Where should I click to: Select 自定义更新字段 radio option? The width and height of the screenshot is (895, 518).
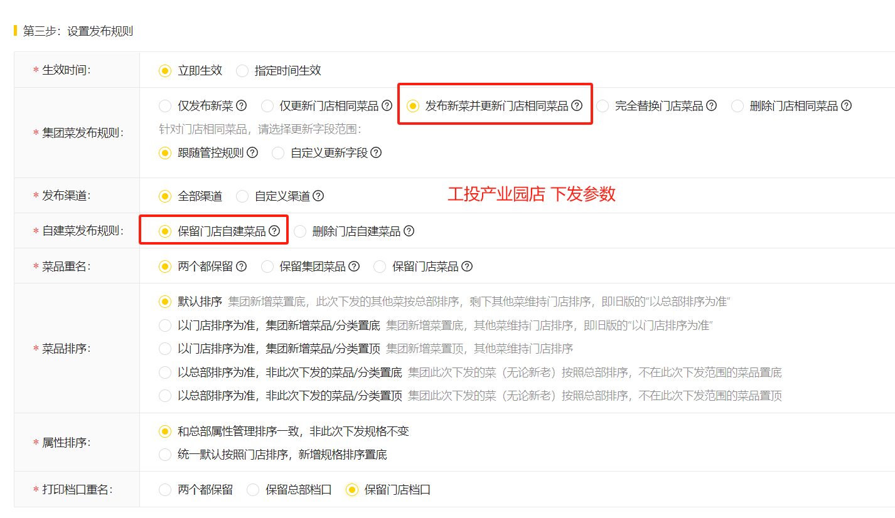tap(278, 152)
